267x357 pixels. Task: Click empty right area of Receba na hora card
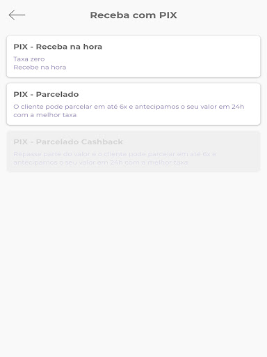pos(186,58)
